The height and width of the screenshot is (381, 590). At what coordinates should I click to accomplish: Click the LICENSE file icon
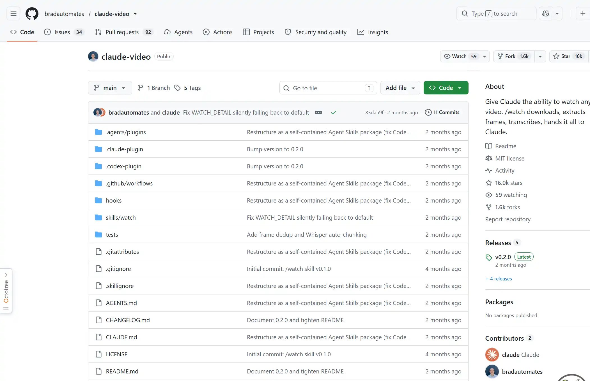[98, 354]
